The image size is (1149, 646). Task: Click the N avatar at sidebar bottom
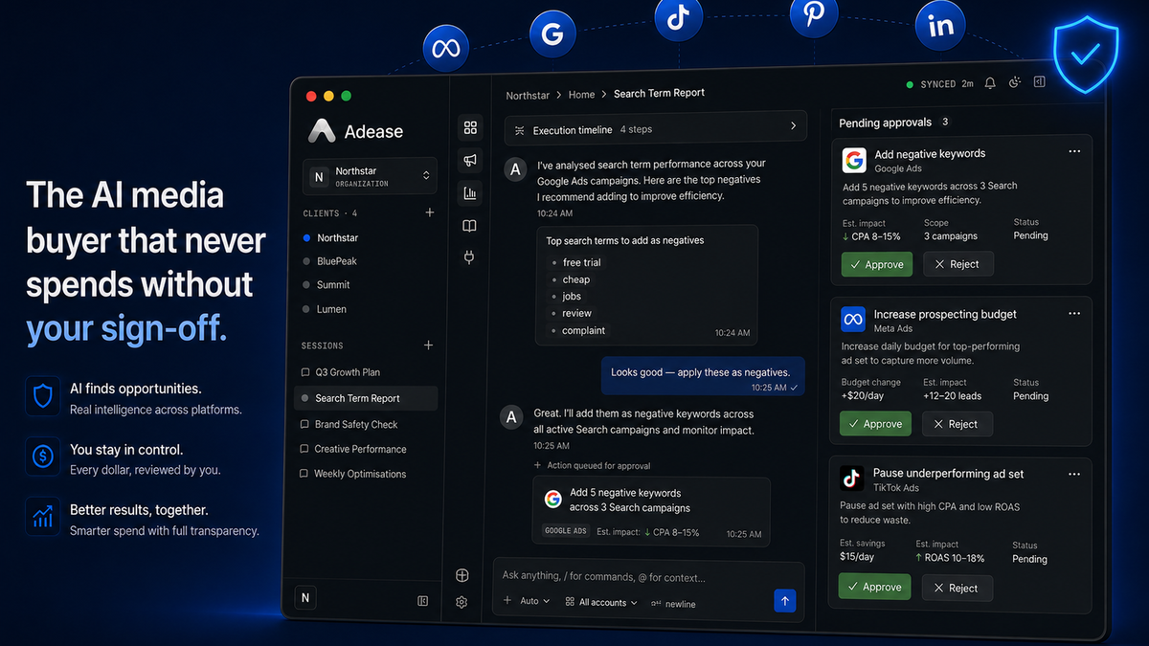click(x=305, y=598)
